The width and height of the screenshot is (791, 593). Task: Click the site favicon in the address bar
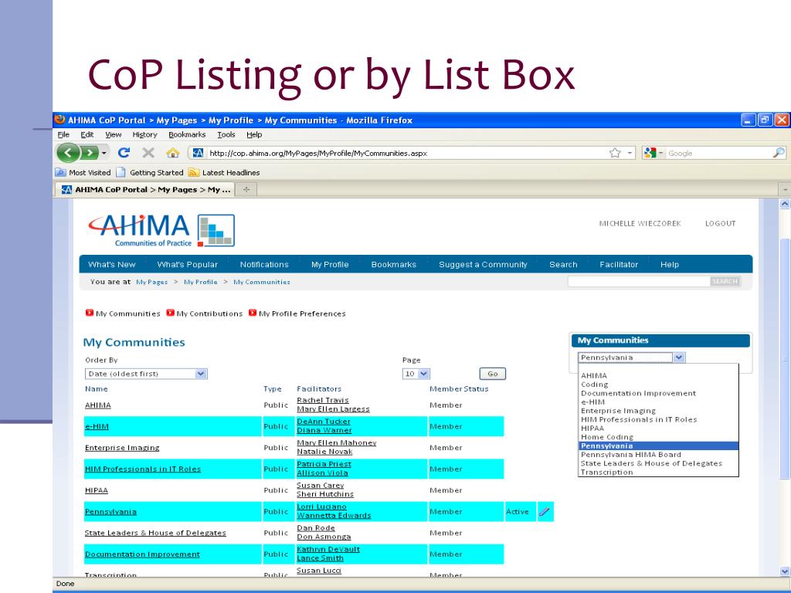coord(198,154)
